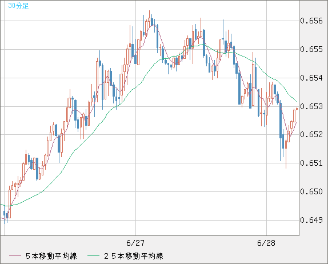Click the 0.650 price axis label
Viewport: 328px width, 264px height.
pyautogui.click(x=311, y=191)
